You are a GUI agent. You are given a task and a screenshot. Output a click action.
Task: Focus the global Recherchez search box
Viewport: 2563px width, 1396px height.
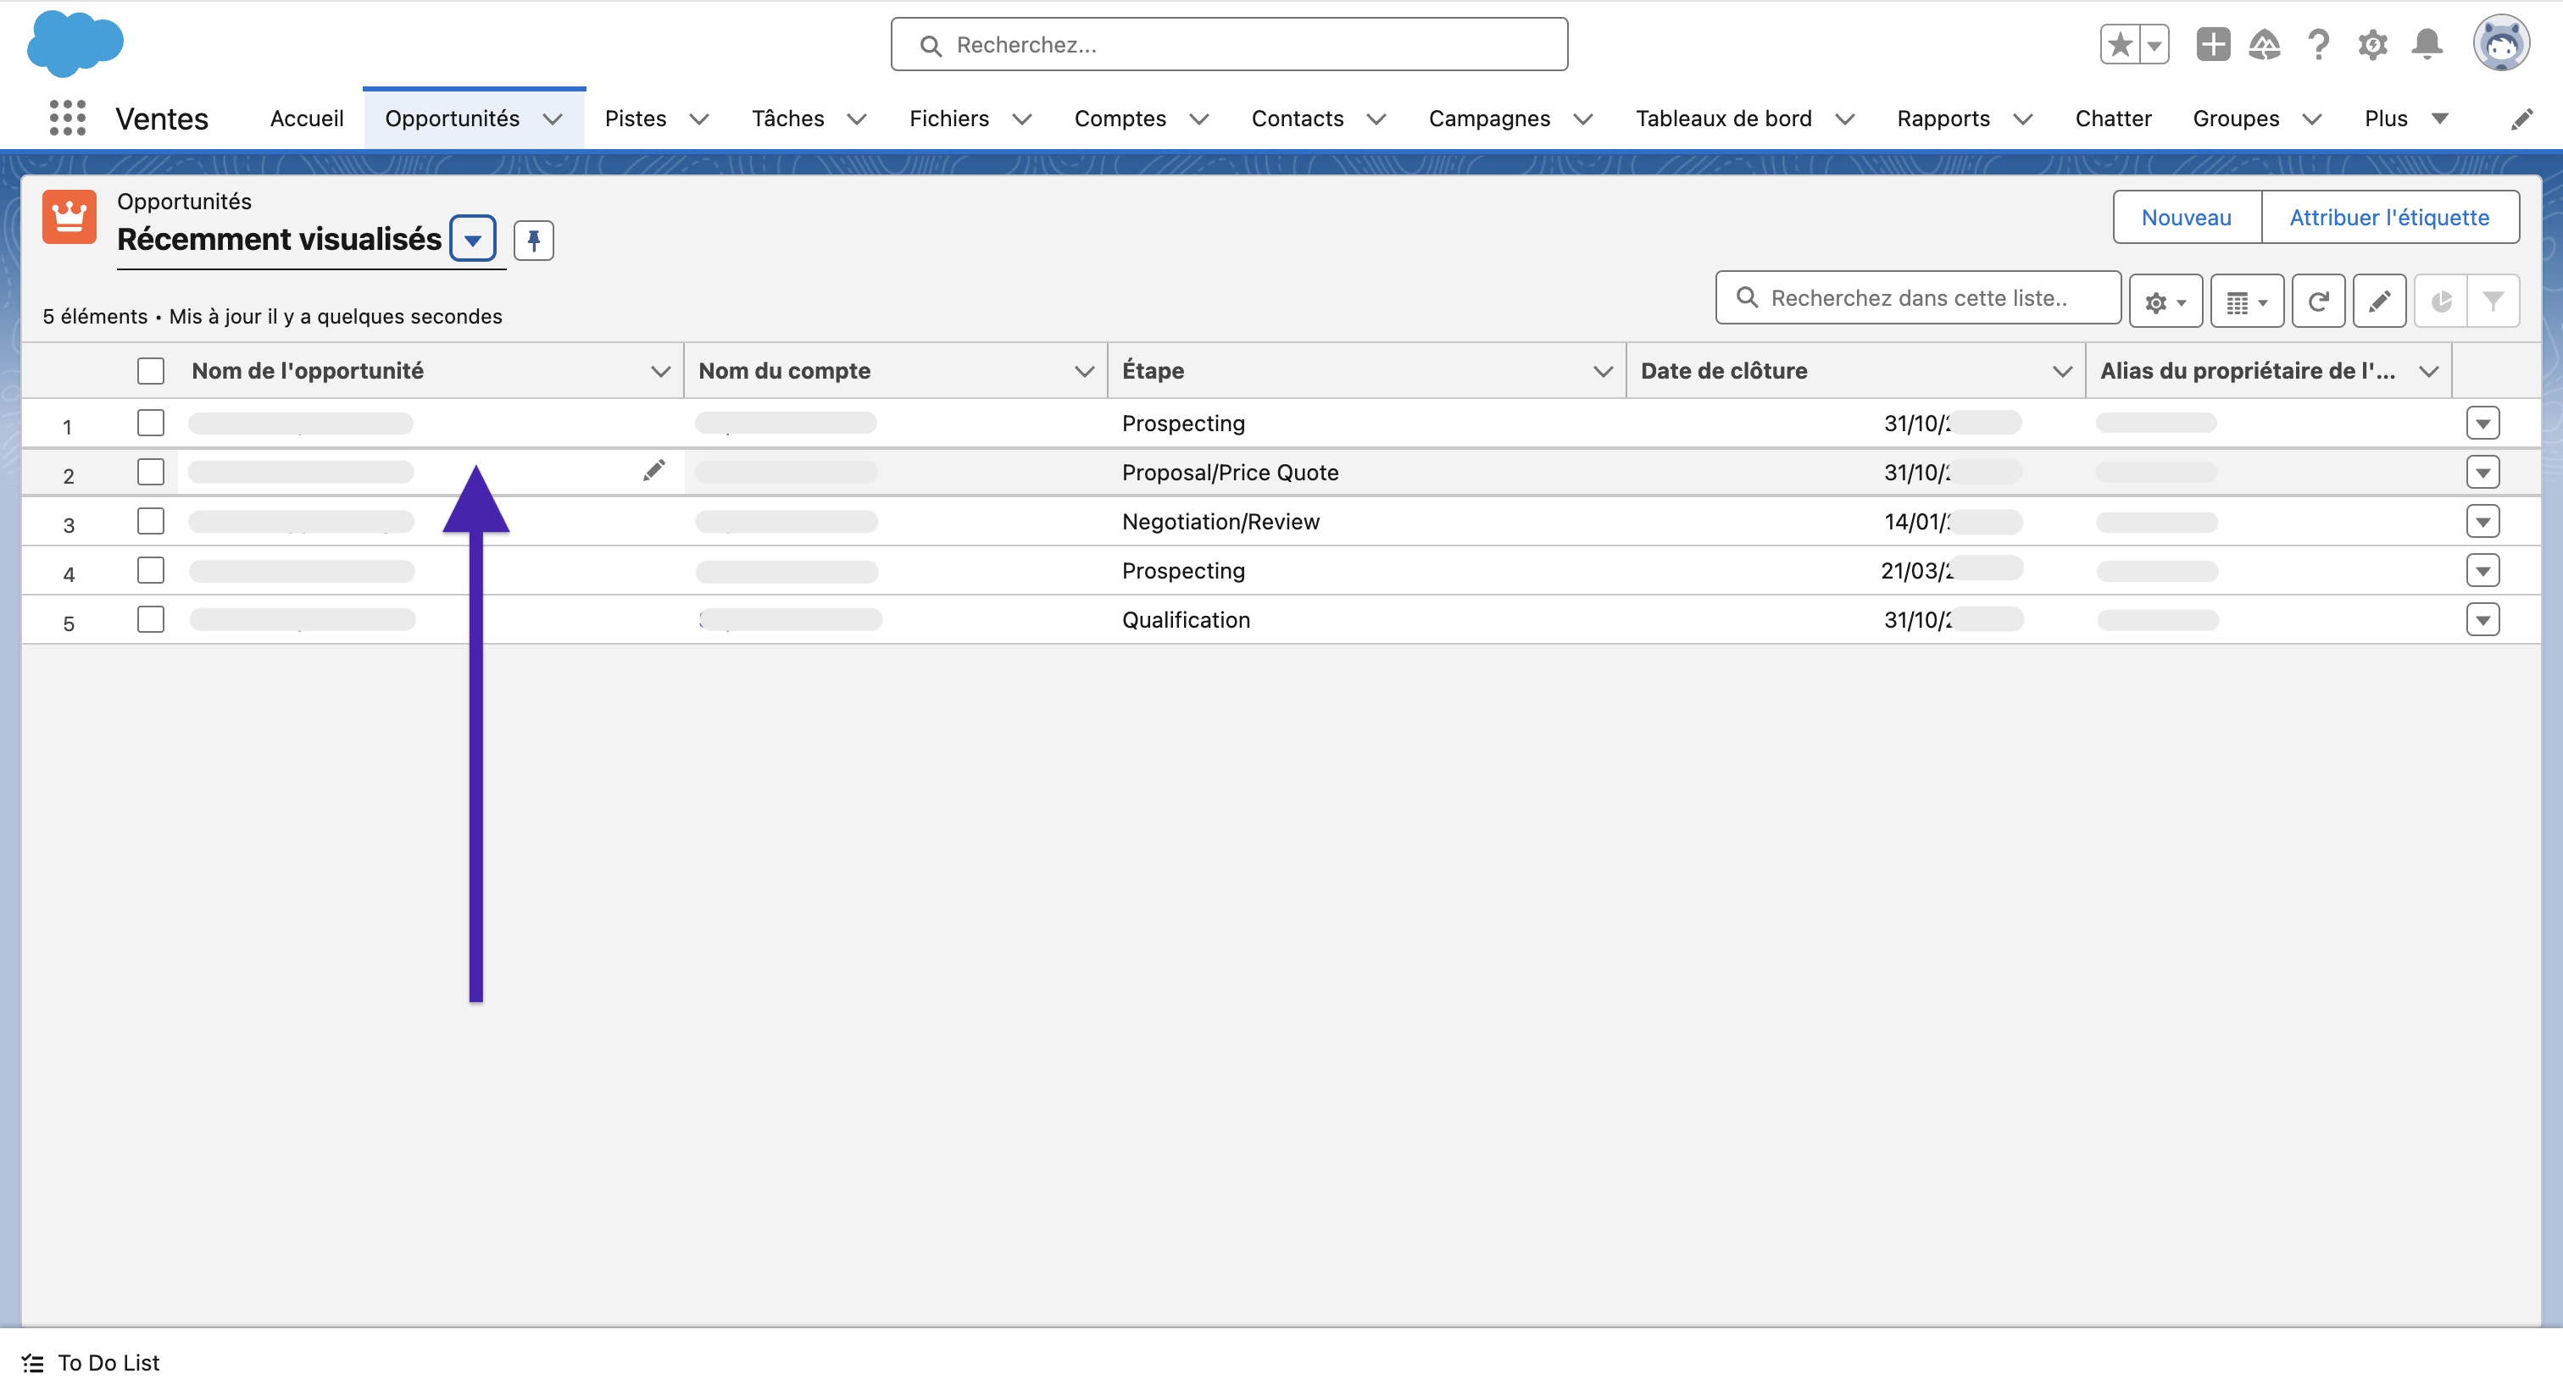coord(1229,45)
